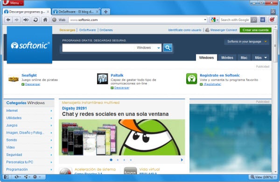Go to Home page icon
The width and height of the screenshot is (280, 182).
coord(45,20)
